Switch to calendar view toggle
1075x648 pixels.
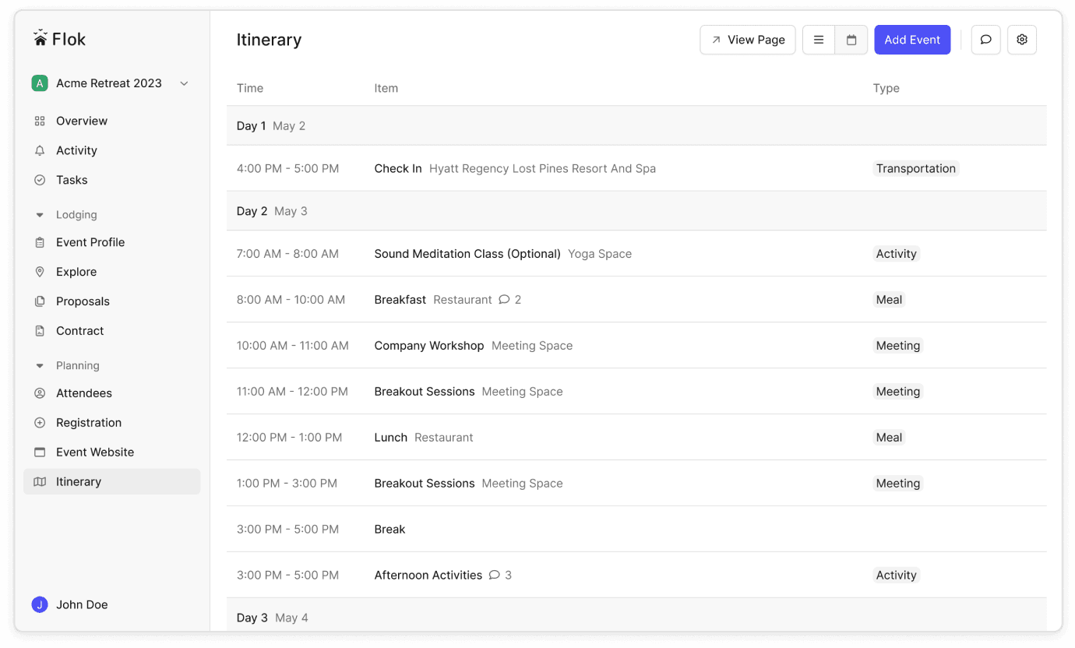point(851,40)
